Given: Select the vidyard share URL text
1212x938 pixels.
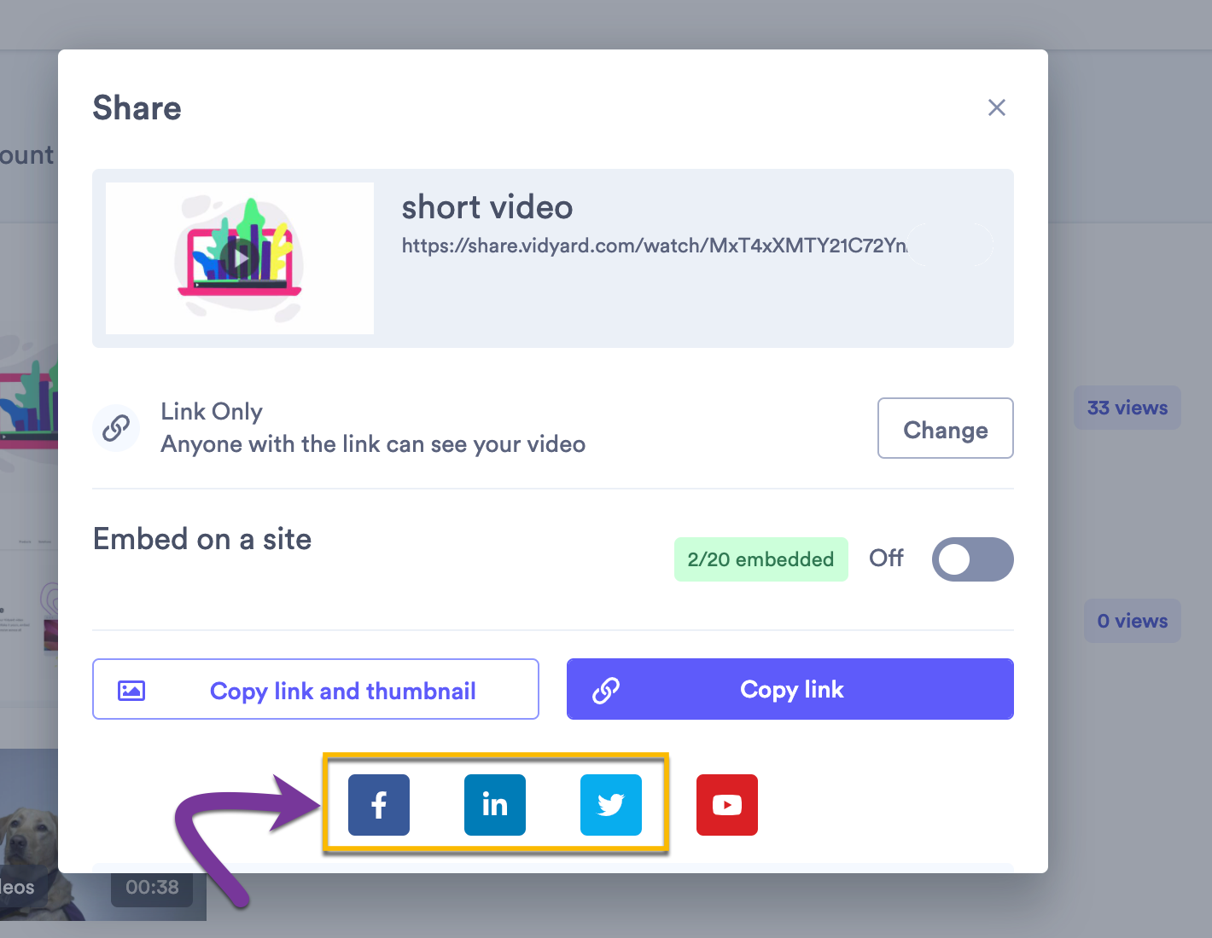Looking at the screenshot, I should coord(655,246).
